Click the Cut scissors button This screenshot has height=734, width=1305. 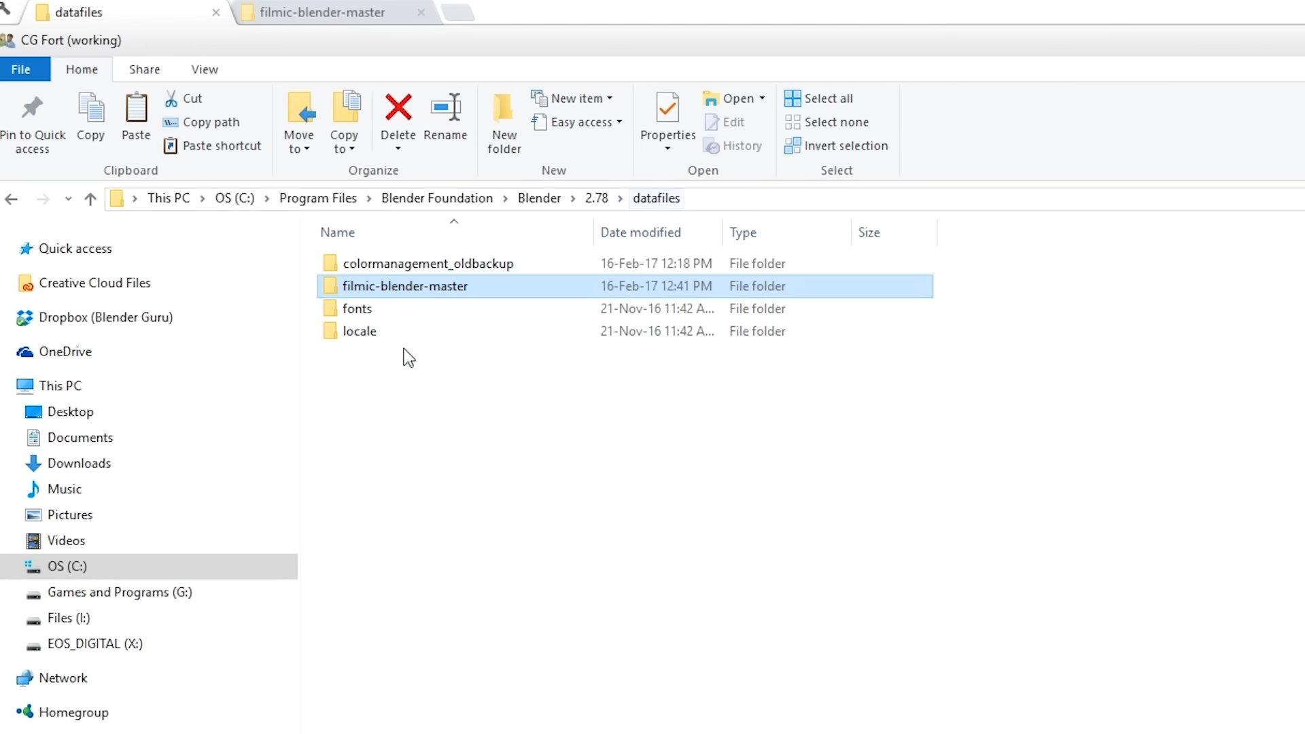click(184, 99)
